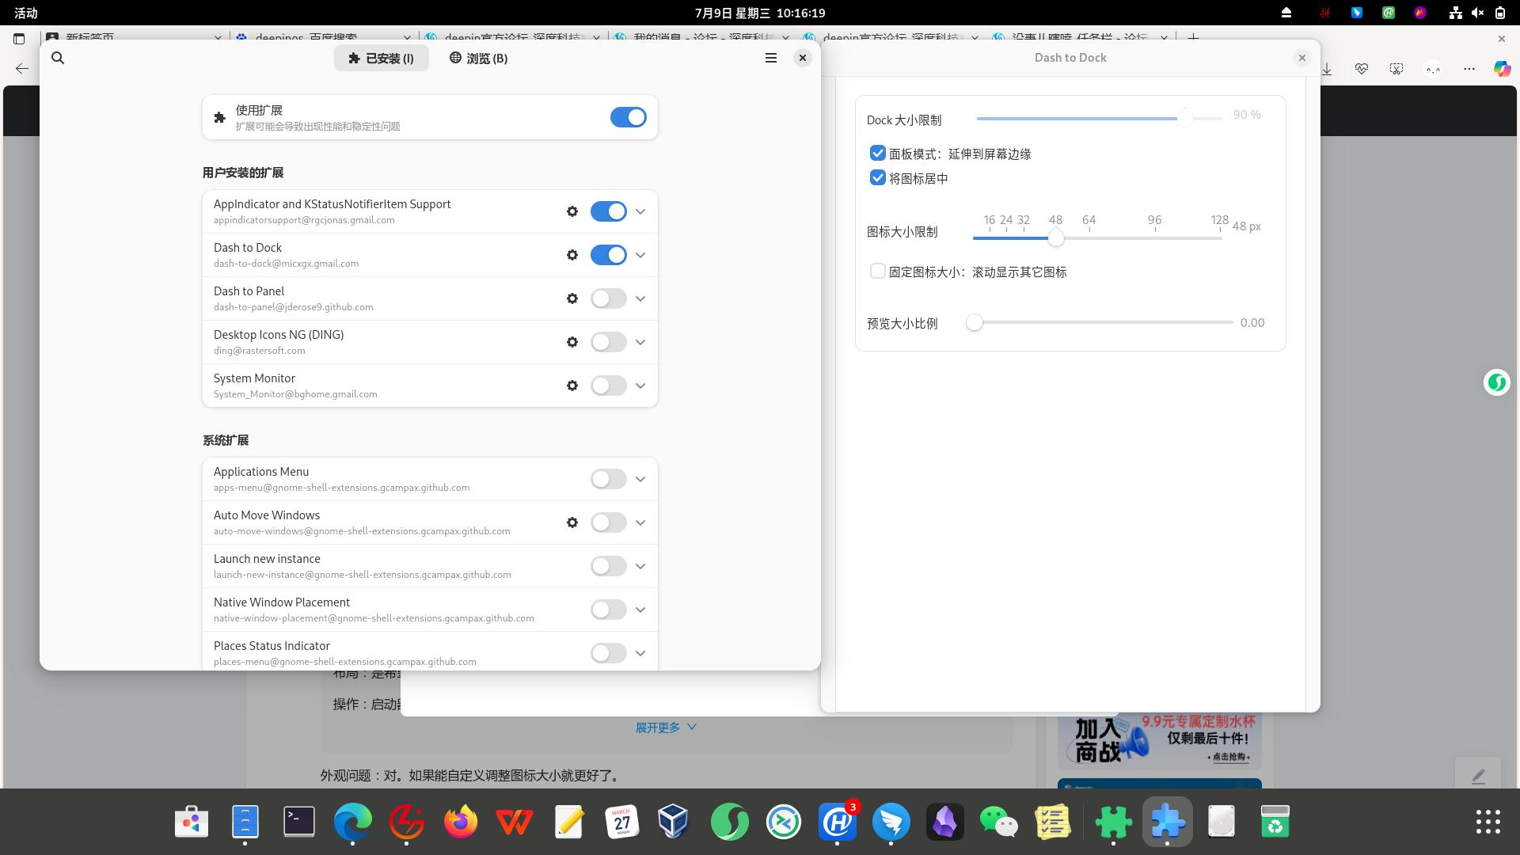The width and height of the screenshot is (1520, 855).
Task: Open the trash icon in the dock
Action: [1275, 822]
